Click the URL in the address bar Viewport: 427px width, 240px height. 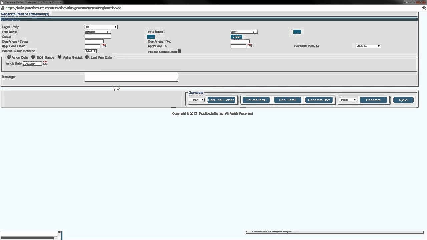point(63,8)
